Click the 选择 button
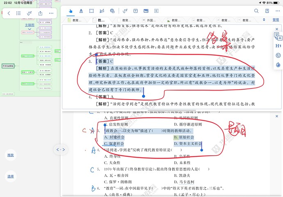283x197 pixels. (11, 177)
